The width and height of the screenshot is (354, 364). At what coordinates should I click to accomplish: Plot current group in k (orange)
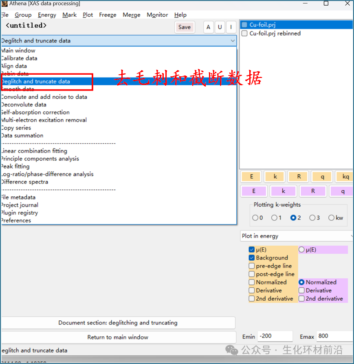click(x=275, y=177)
